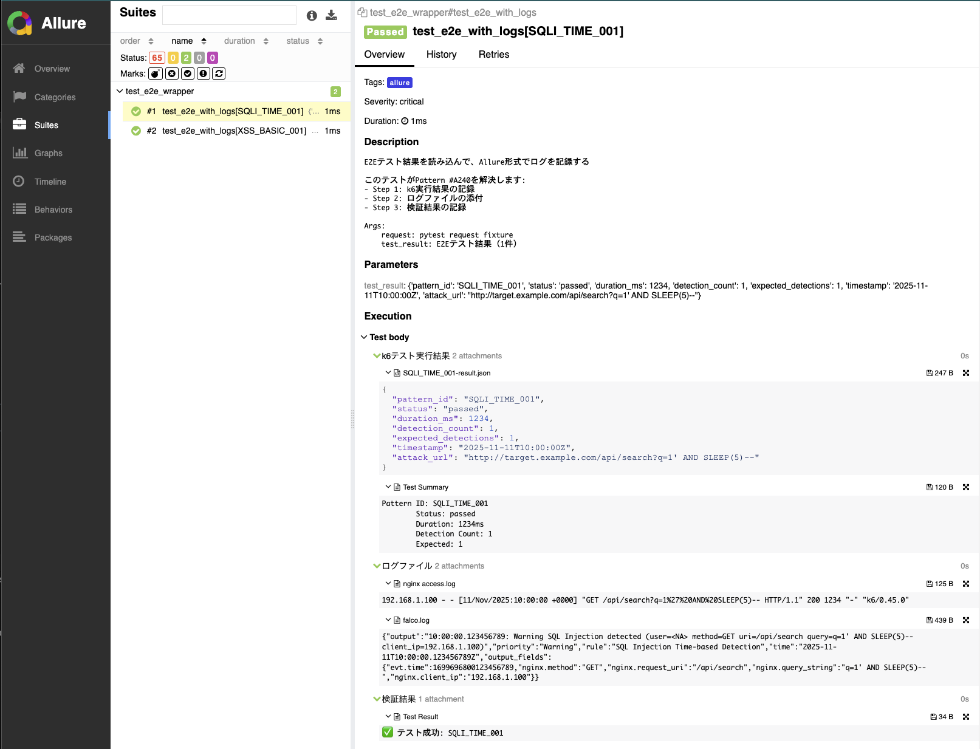This screenshot has width=980, height=749.
Task: Click the download CSV icon in Suites header
Action: pyautogui.click(x=331, y=15)
